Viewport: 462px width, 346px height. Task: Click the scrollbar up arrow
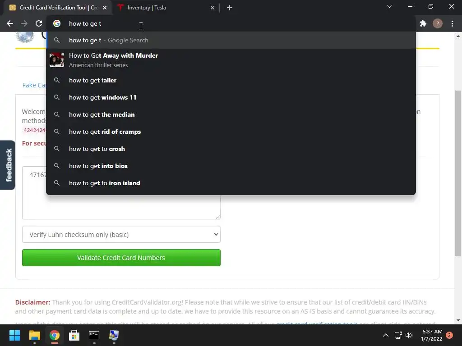pos(458,36)
